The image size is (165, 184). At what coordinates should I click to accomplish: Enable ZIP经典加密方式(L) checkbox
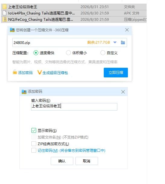click(34, 144)
